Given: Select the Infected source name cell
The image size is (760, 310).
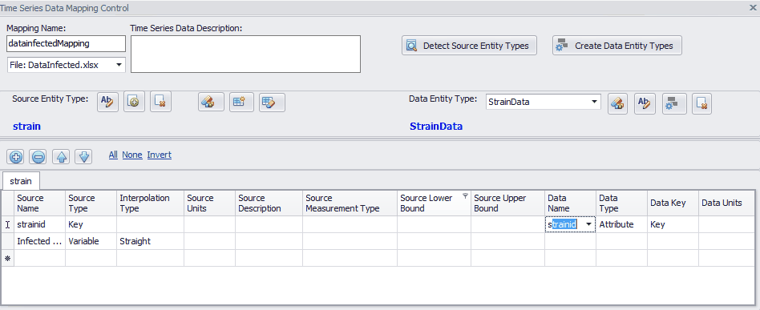Looking at the screenshot, I should coord(40,241).
